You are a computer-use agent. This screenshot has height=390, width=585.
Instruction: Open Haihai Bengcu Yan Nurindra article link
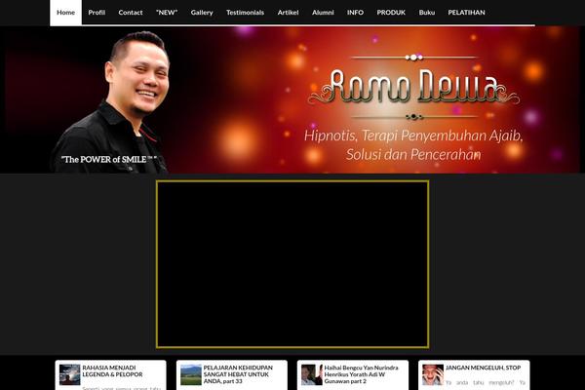[x=361, y=374]
